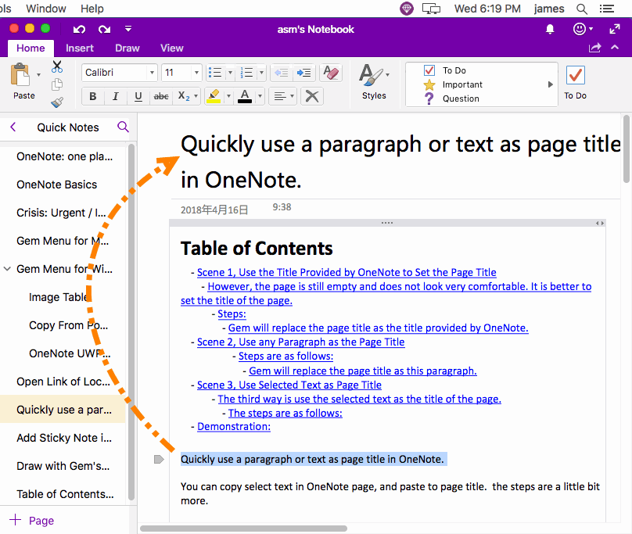Increase paragraph indent
632x534 pixels.
(x=304, y=73)
